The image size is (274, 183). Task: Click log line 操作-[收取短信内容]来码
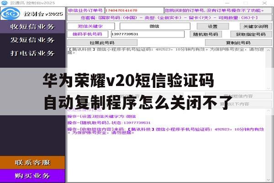(166, 131)
